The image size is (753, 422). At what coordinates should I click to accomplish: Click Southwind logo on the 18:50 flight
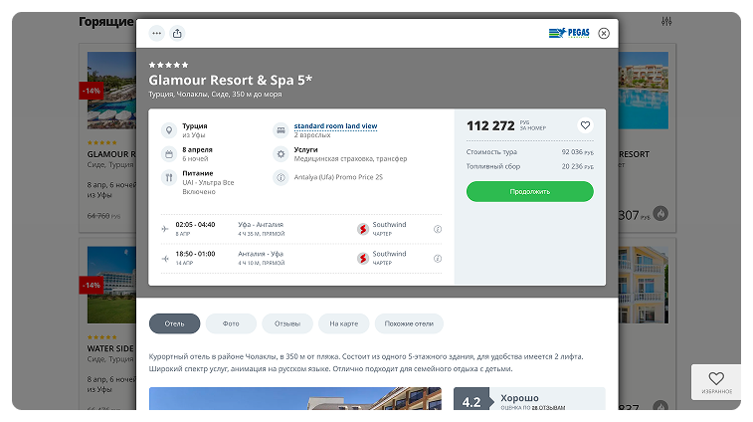(363, 259)
